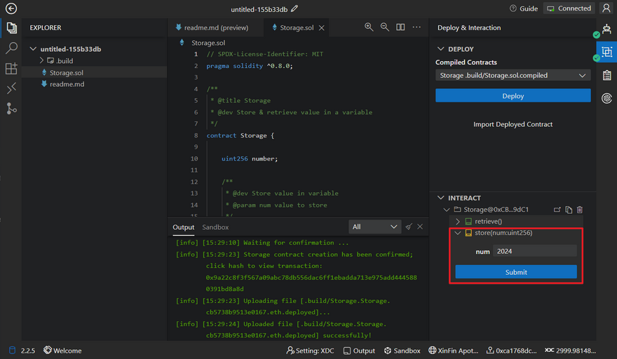
Task: Click the Storage.sol breadcrumb above the code
Action: click(208, 43)
